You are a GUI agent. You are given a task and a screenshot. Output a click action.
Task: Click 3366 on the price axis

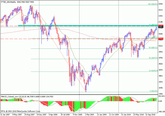pos(161,94)
